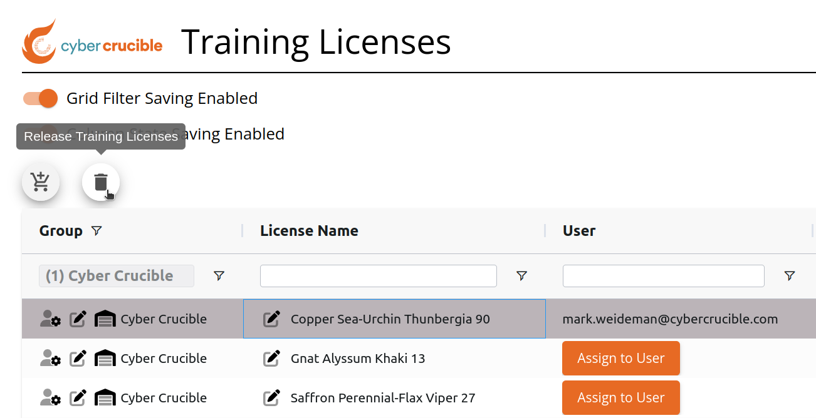Sort by User column header

tap(579, 231)
